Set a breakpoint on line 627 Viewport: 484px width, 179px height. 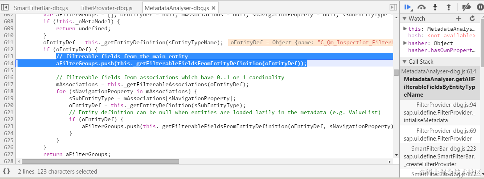[x=9, y=154]
